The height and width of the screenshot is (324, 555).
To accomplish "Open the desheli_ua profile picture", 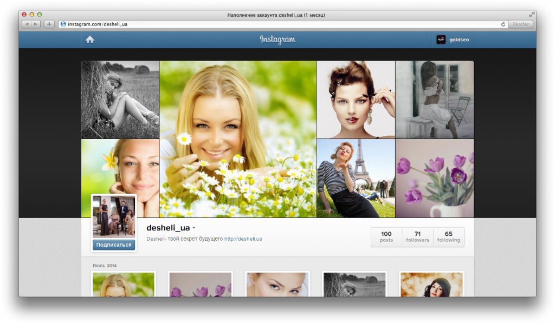I will 114,216.
